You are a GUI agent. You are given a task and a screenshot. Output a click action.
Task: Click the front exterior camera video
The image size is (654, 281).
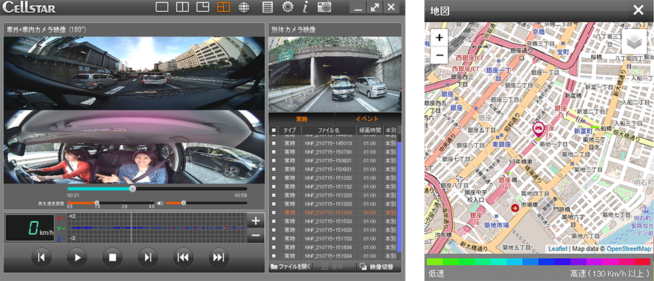(x=134, y=73)
